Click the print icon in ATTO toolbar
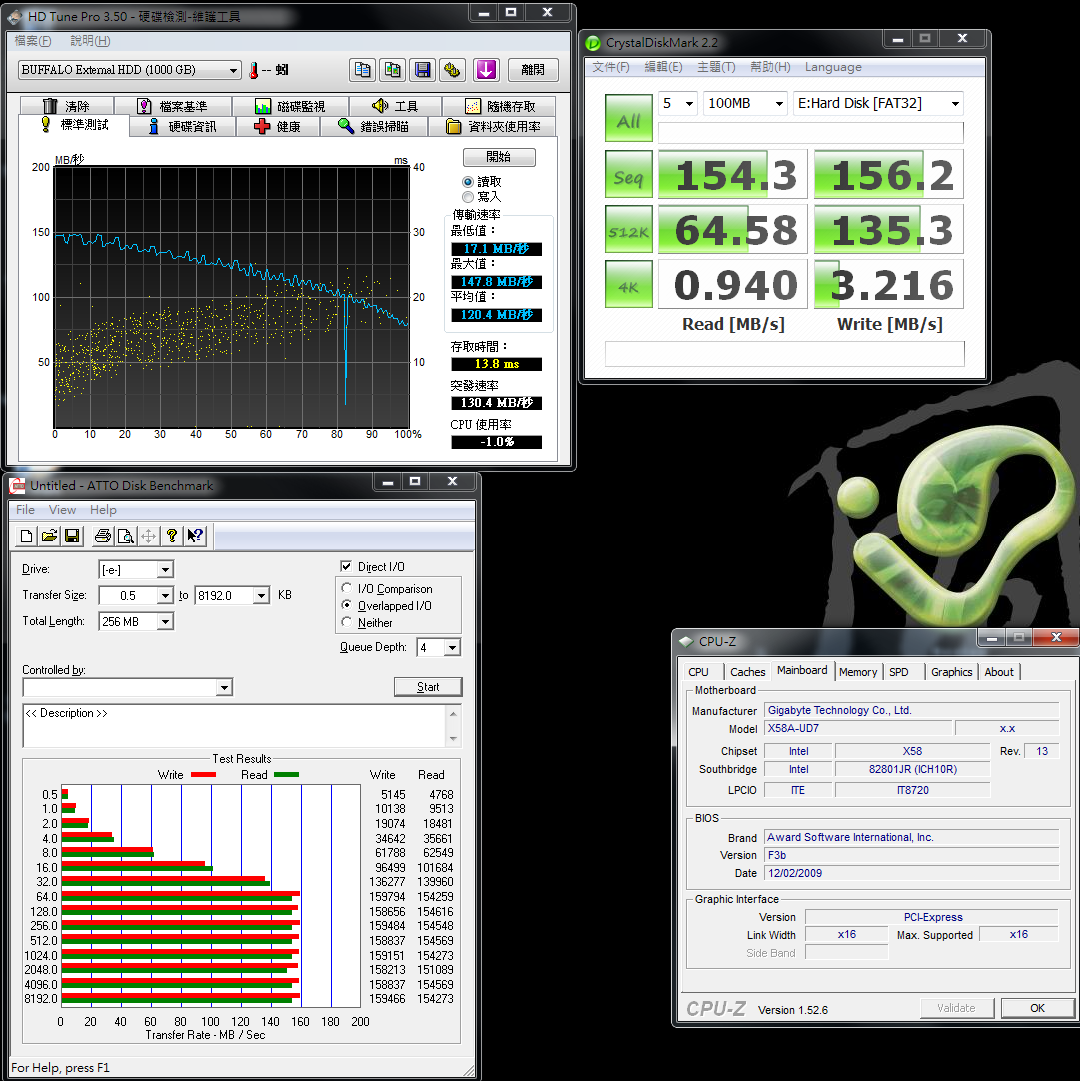Viewport: 1080px width, 1081px height. [x=102, y=537]
